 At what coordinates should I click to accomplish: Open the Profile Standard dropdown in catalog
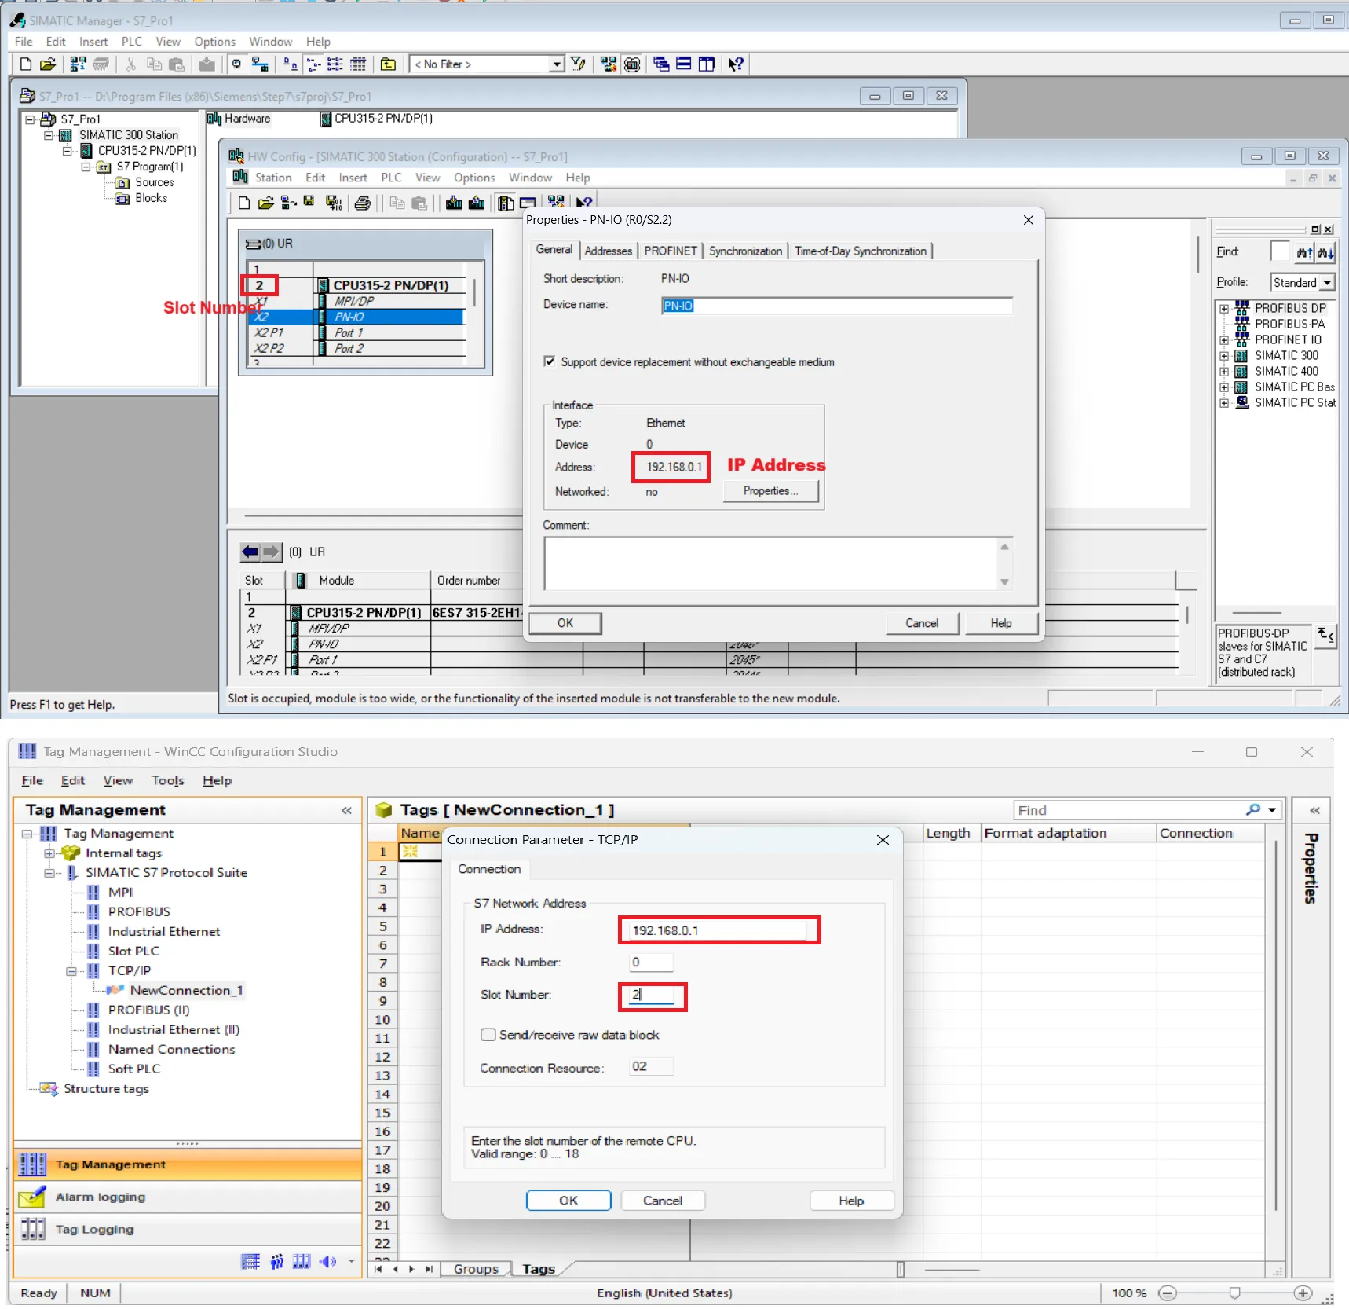1327,283
